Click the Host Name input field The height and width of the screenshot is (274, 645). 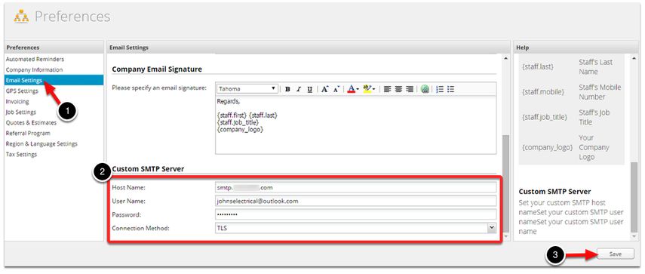point(356,188)
